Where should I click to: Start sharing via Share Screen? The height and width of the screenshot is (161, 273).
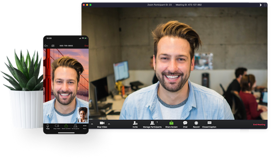click(171, 123)
